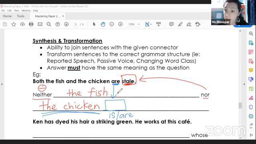Open Create PDF sidebar tool
The height and width of the screenshot is (144, 256).
click(x=251, y=61)
